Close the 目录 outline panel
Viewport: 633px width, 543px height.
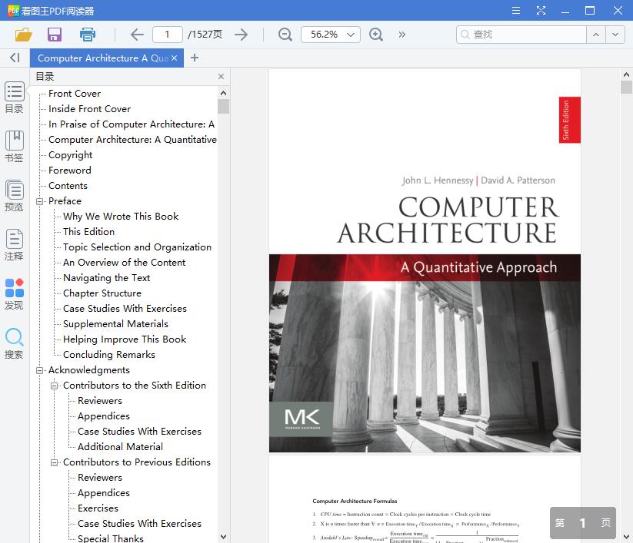(x=221, y=76)
